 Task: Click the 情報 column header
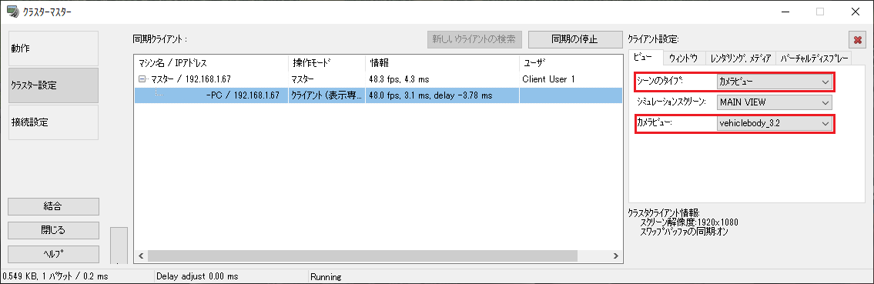442,62
